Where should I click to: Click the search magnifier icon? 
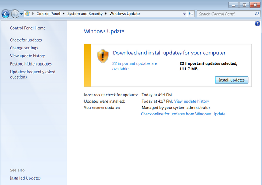tap(257, 14)
